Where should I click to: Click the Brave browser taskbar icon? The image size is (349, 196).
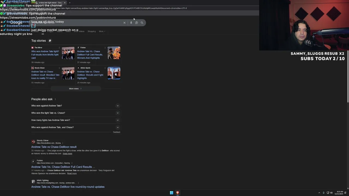pyautogui.click(x=177, y=193)
